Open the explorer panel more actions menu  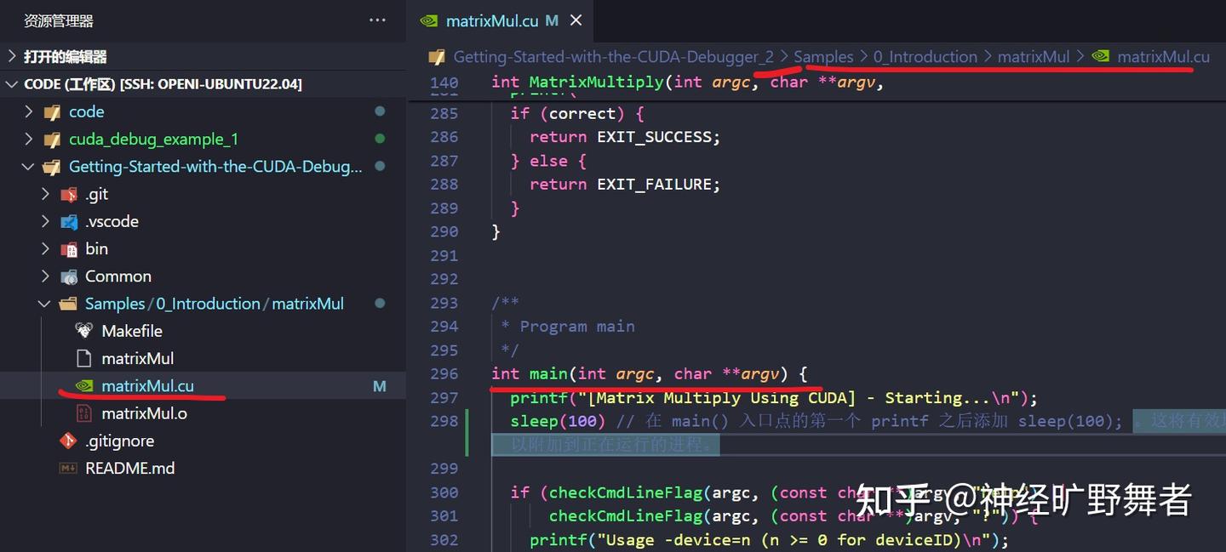(377, 20)
